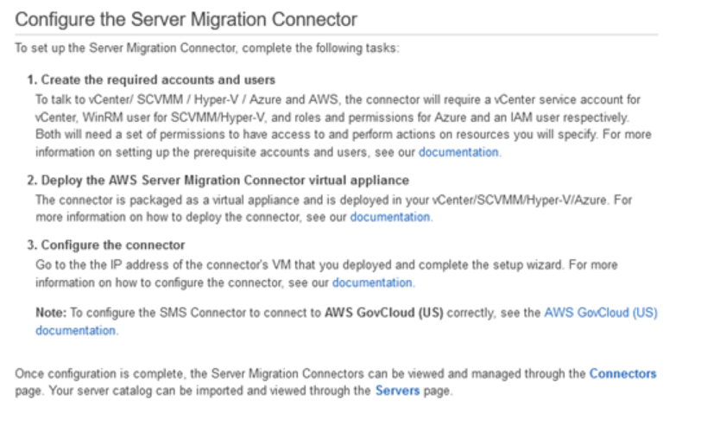The image size is (701, 426).
Task: Open the AWS GovCloud (US) link
Action: pyautogui.click(x=600, y=313)
